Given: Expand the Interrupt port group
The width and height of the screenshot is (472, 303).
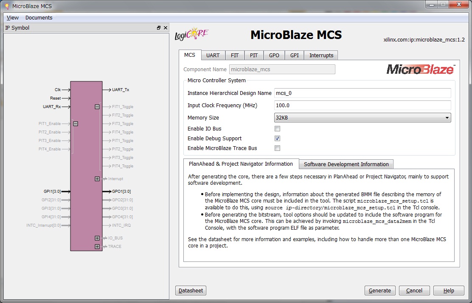Looking at the screenshot, I should [97, 179].
